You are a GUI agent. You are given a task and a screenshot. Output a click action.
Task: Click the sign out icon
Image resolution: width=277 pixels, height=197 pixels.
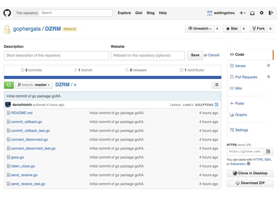coord(271,13)
